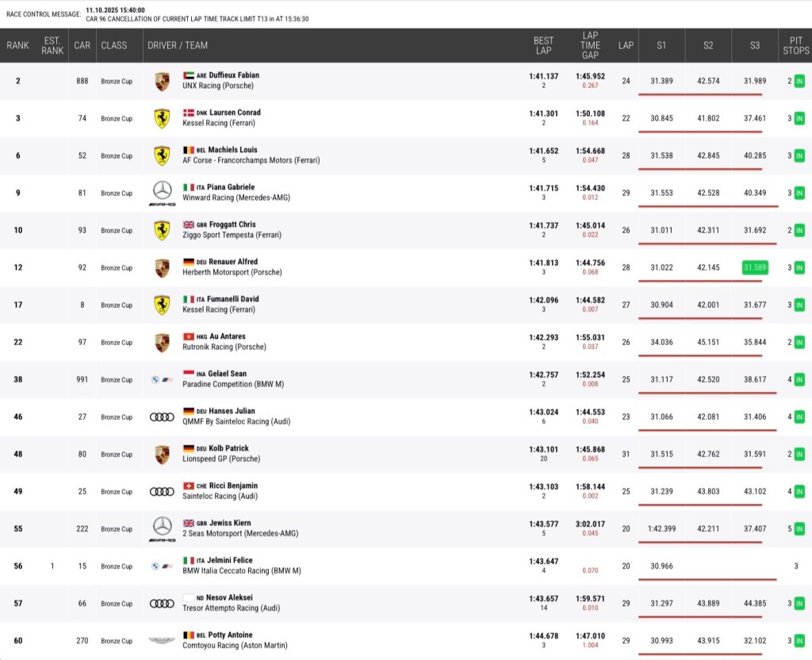Click Porsche logo beside Au Antares
This screenshot has height=660, width=812.
pyautogui.click(x=162, y=343)
